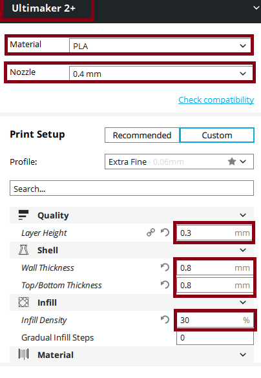
Task: Click the Infill category icon
Action: point(23,302)
